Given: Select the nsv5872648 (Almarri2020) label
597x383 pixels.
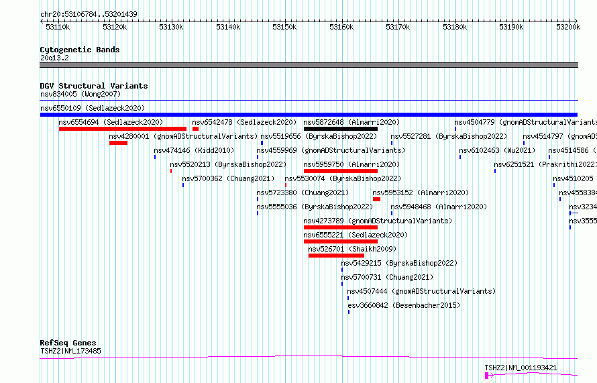Looking at the screenshot, I should (x=351, y=122).
